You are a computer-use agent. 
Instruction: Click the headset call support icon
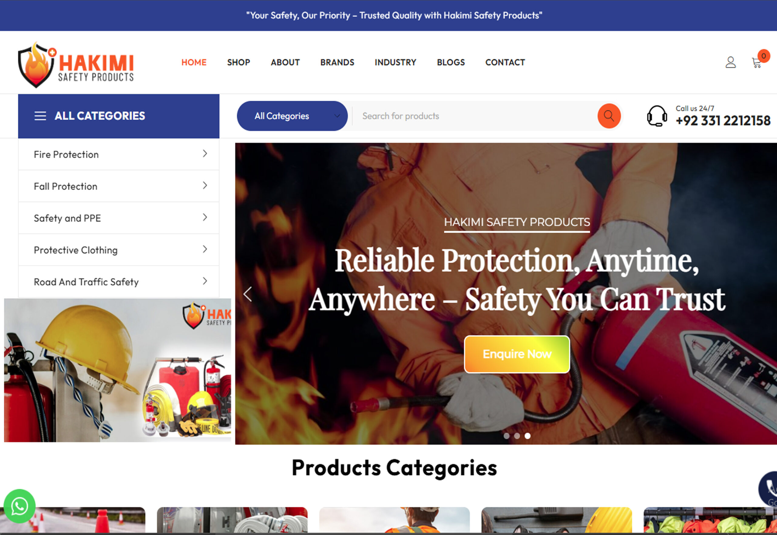(x=657, y=116)
